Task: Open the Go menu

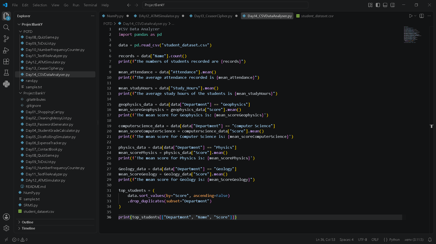Action: point(66,5)
